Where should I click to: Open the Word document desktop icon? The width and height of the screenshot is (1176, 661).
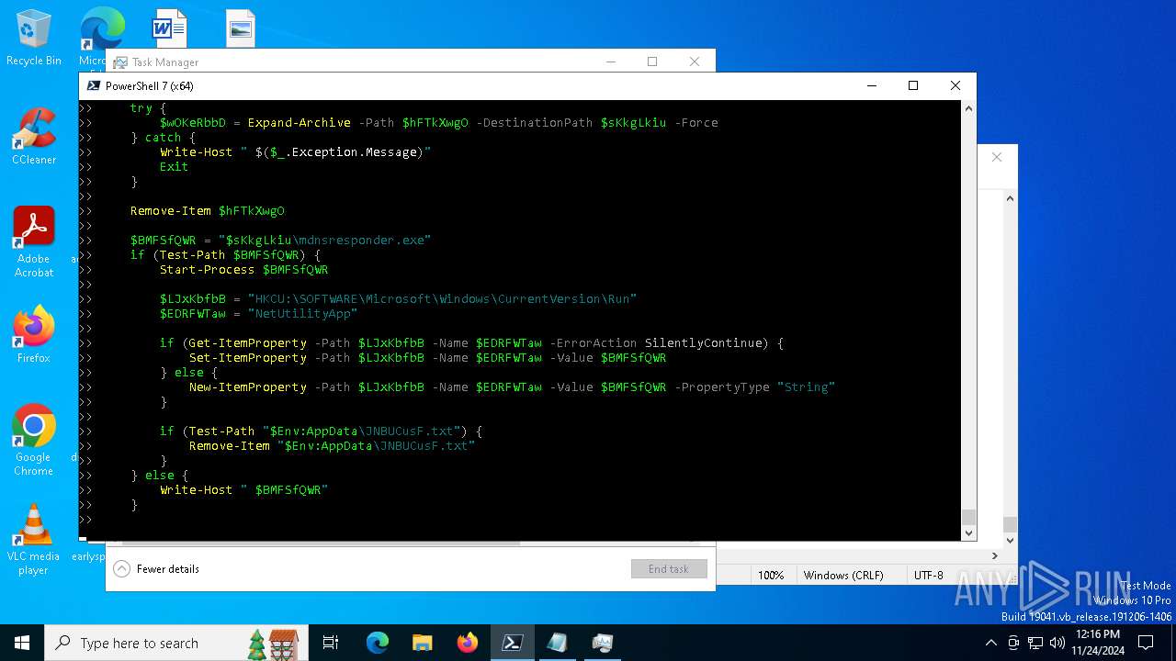[169, 28]
